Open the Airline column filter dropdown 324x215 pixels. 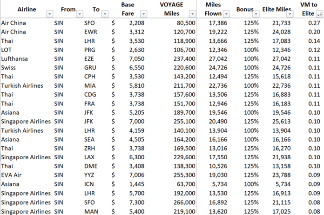[x=49, y=14]
